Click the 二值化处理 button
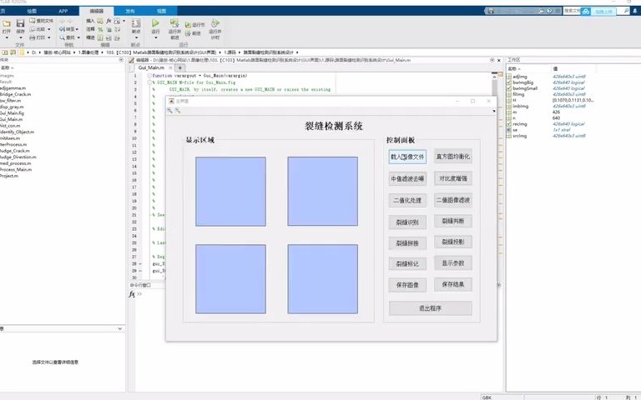The width and height of the screenshot is (641, 400). click(407, 200)
